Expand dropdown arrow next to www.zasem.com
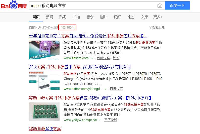Image resolution: width=200 pixels, height=134 pixels. (92, 58)
